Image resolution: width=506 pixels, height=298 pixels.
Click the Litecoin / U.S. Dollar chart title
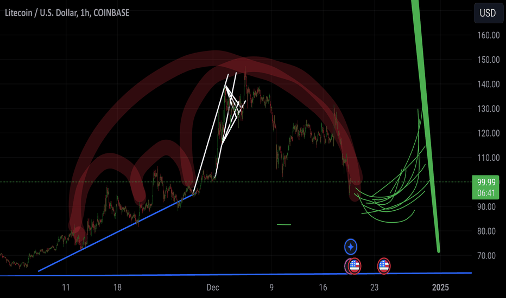click(x=67, y=13)
